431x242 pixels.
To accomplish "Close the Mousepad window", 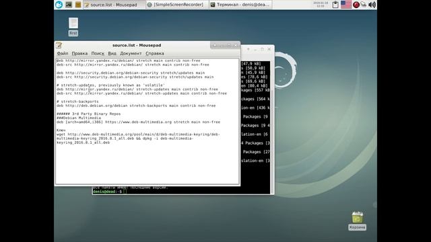I will pyautogui.click(x=236, y=45).
